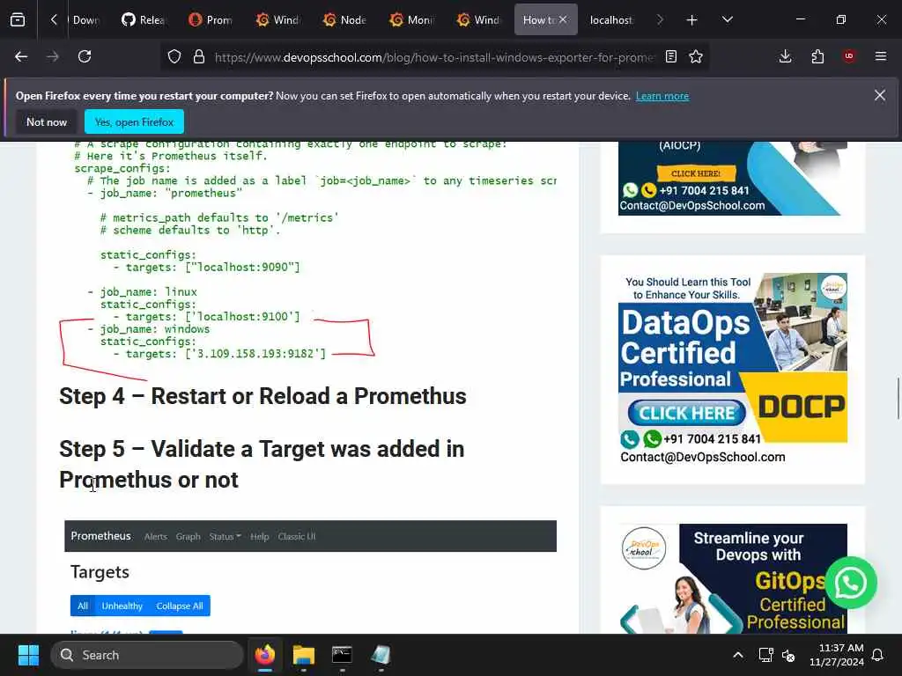The height and width of the screenshot is (676, 902).
Task: Open the Learn more link
Action: 662,96
